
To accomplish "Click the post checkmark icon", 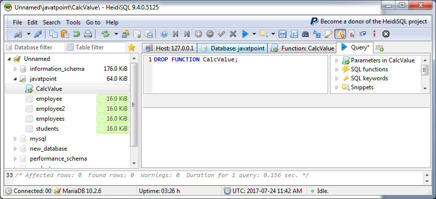I will coord(221,34).
